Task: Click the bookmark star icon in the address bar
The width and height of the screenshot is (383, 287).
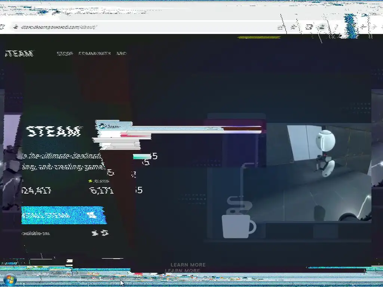Action: [294, 27]
